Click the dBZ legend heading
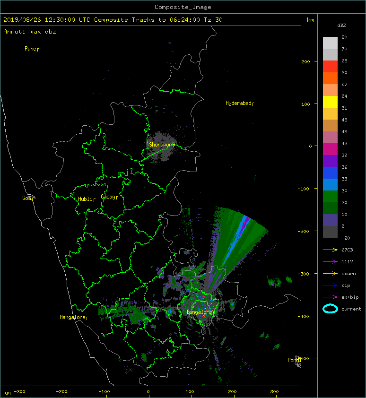366x398 pixels. (x=341, y=26)
